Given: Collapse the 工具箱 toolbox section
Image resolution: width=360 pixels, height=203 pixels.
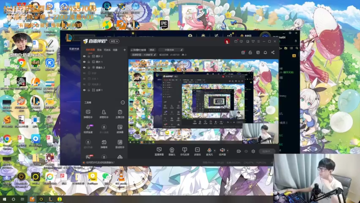Looking at the screenshot, I should tap(122, 102).
